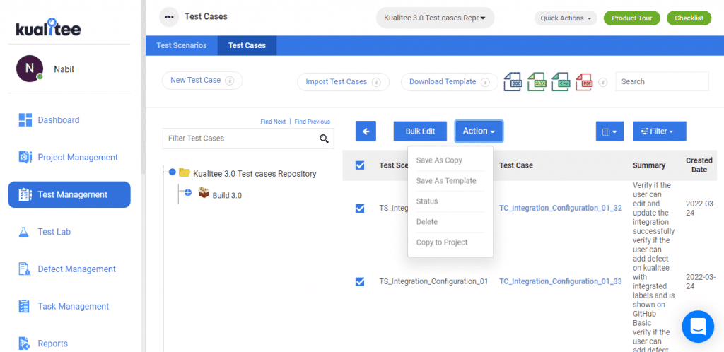Open the chat support bubble
Viewport: 724px width, 352px height.
pyautogui.click(x=698, y=327)
